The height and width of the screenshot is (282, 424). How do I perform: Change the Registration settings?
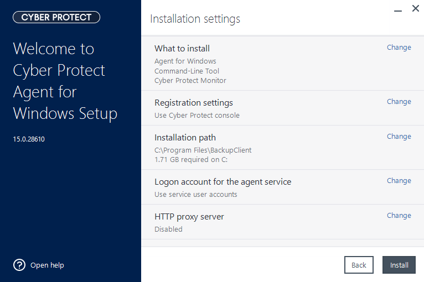click(x=399, y=102)
